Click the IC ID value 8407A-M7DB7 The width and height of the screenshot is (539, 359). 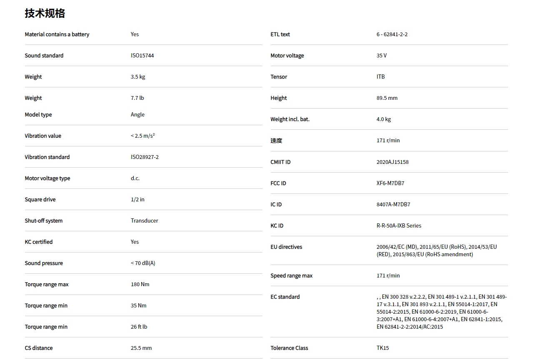click(393, 205)
